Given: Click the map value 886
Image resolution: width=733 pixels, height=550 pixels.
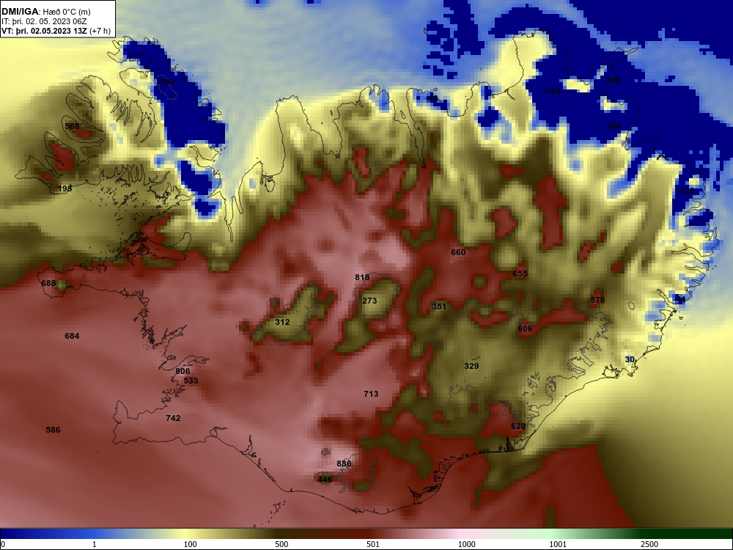Looking at the screenshot, I should coord(344,464).
